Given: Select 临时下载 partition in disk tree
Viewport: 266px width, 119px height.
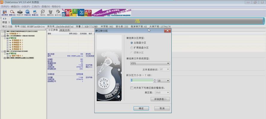Looking at the screenshot, I should coord(17,56).
